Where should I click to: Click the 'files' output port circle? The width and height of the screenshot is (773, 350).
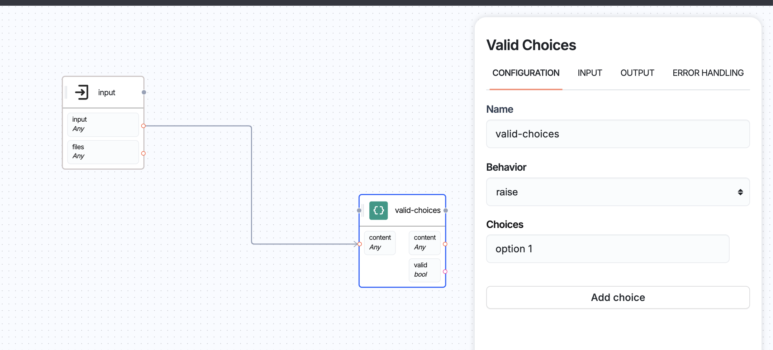(x=143, y=154)
